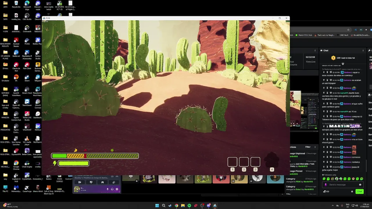The width and height of the screenshot is (372, 209).
Task: Toggle Discord noise suppression
Action: 112,176
